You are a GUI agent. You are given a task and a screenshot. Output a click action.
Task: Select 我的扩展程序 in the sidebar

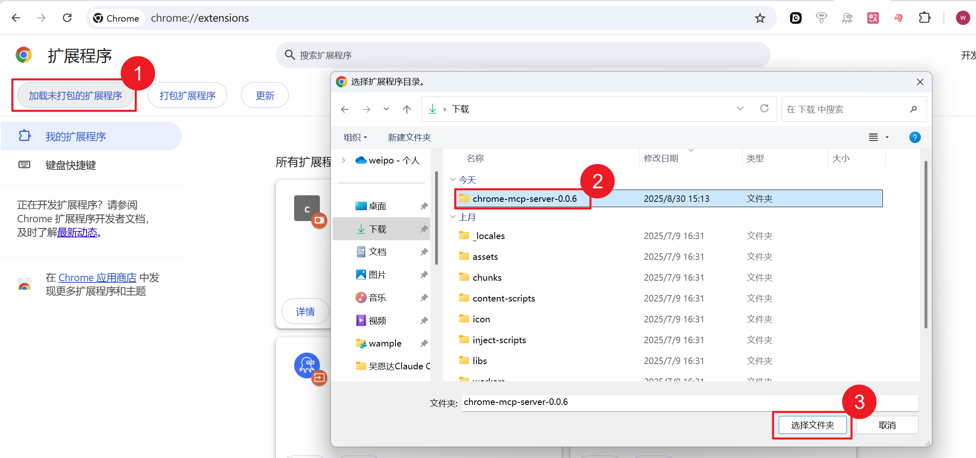click(x=76, y=136)
